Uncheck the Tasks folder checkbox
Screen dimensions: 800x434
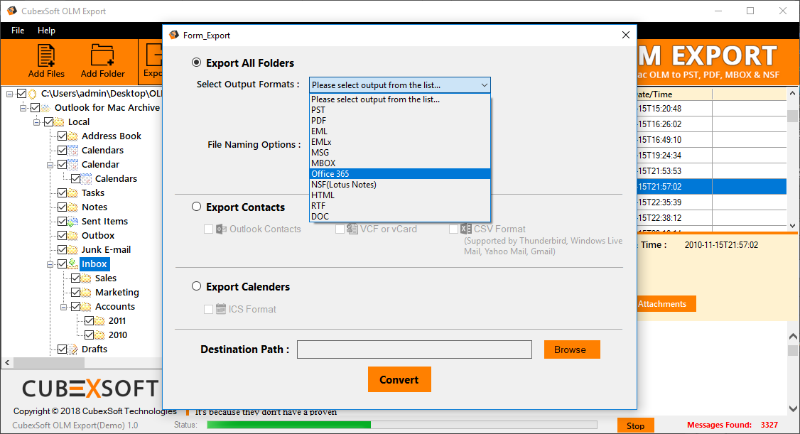[62, 192]
